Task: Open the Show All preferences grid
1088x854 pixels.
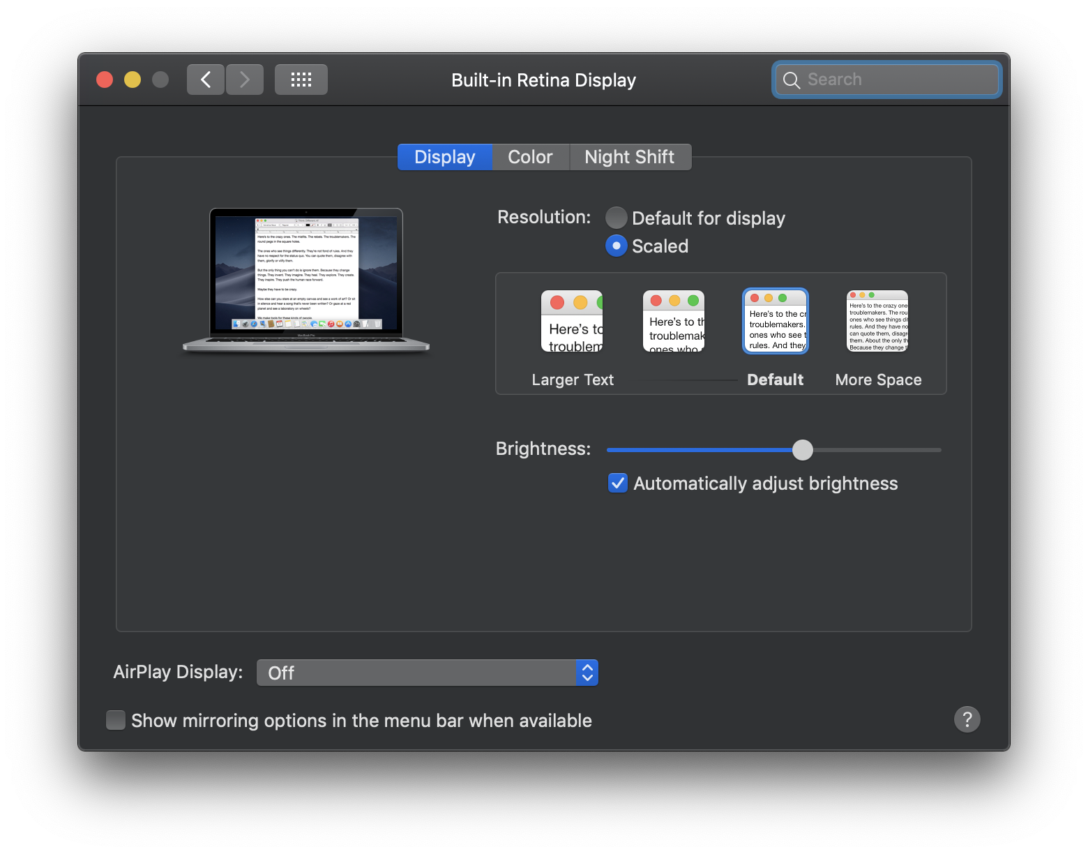Action: pyautogui.click(x=301, y=80)
